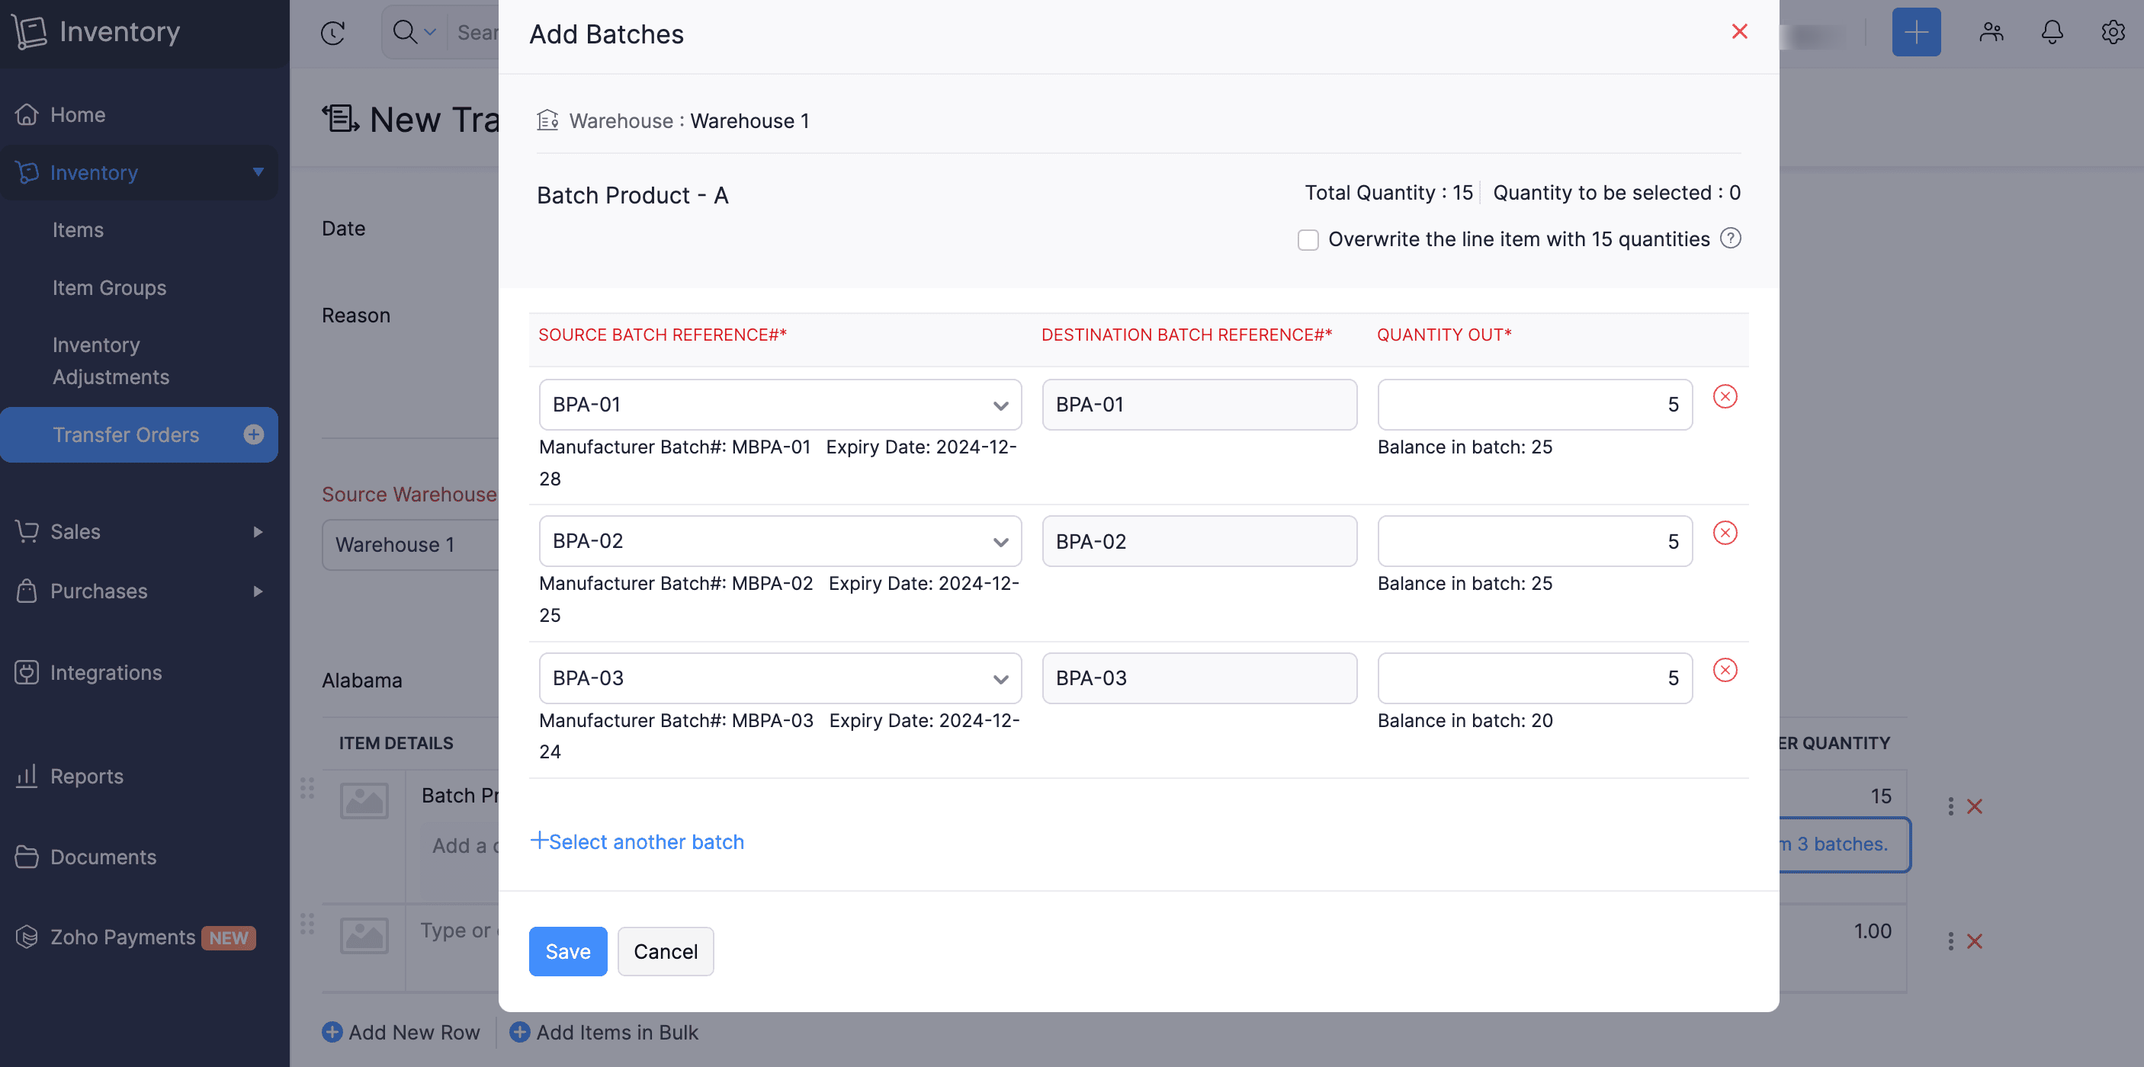
Task: Check overwrite line item with 15 quantities
Action: pyautogui.click(x=1308, y=240)
